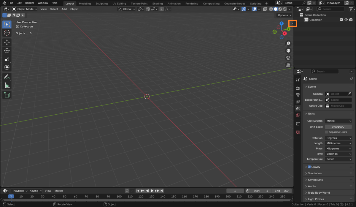This screenshot has height=207, width=356.
Task: Open the Render menu
Action: point(30,3)
